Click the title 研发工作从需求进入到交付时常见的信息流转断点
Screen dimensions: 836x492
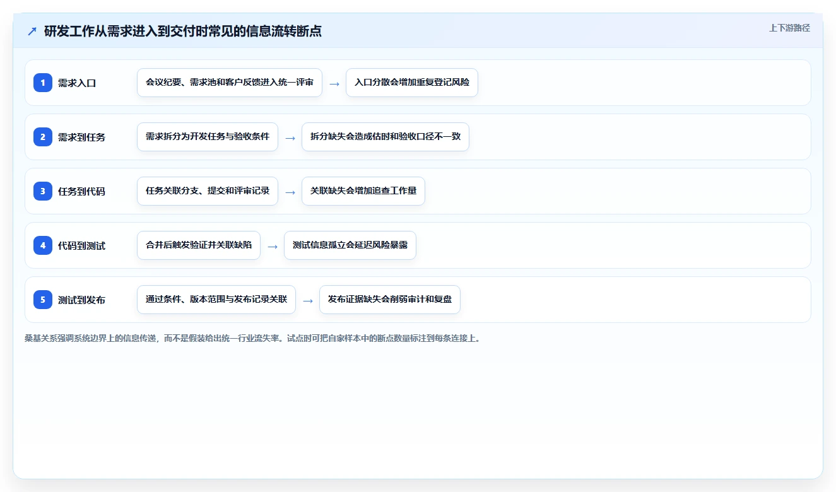tap(183, 31)
